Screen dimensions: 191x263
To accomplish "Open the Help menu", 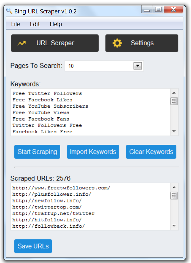I will click(x=56, y=24).
